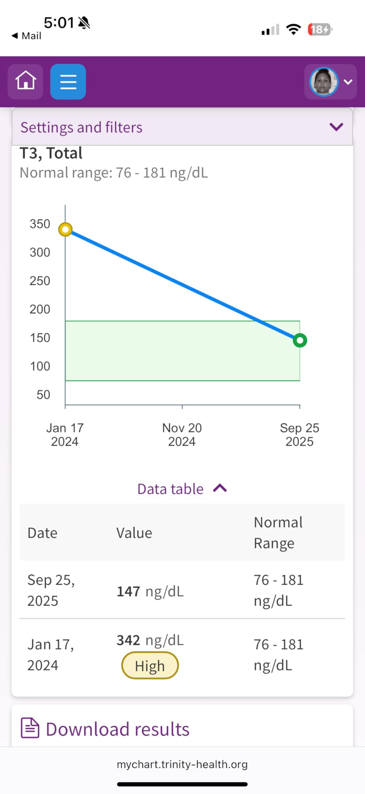This screenshot has width=365, height=794.
Task: Tap the Download results document icon
Action: (30, 728)
